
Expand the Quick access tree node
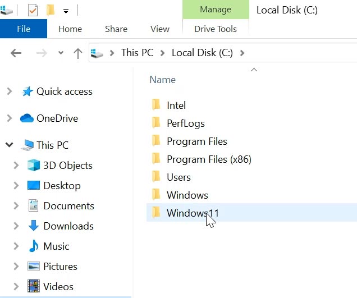(x=10, y=91)
